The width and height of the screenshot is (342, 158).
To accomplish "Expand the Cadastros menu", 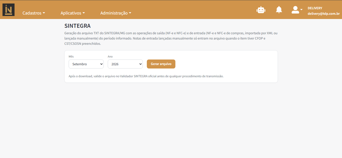I will click(x=34, y=13).
